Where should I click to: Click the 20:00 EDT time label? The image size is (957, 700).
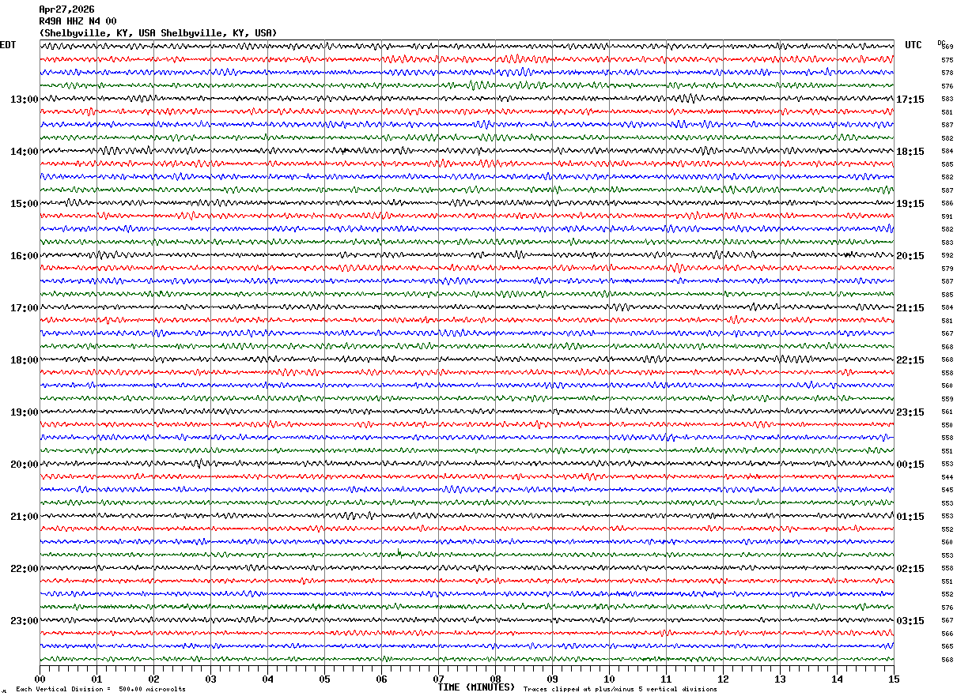point(24,465)
